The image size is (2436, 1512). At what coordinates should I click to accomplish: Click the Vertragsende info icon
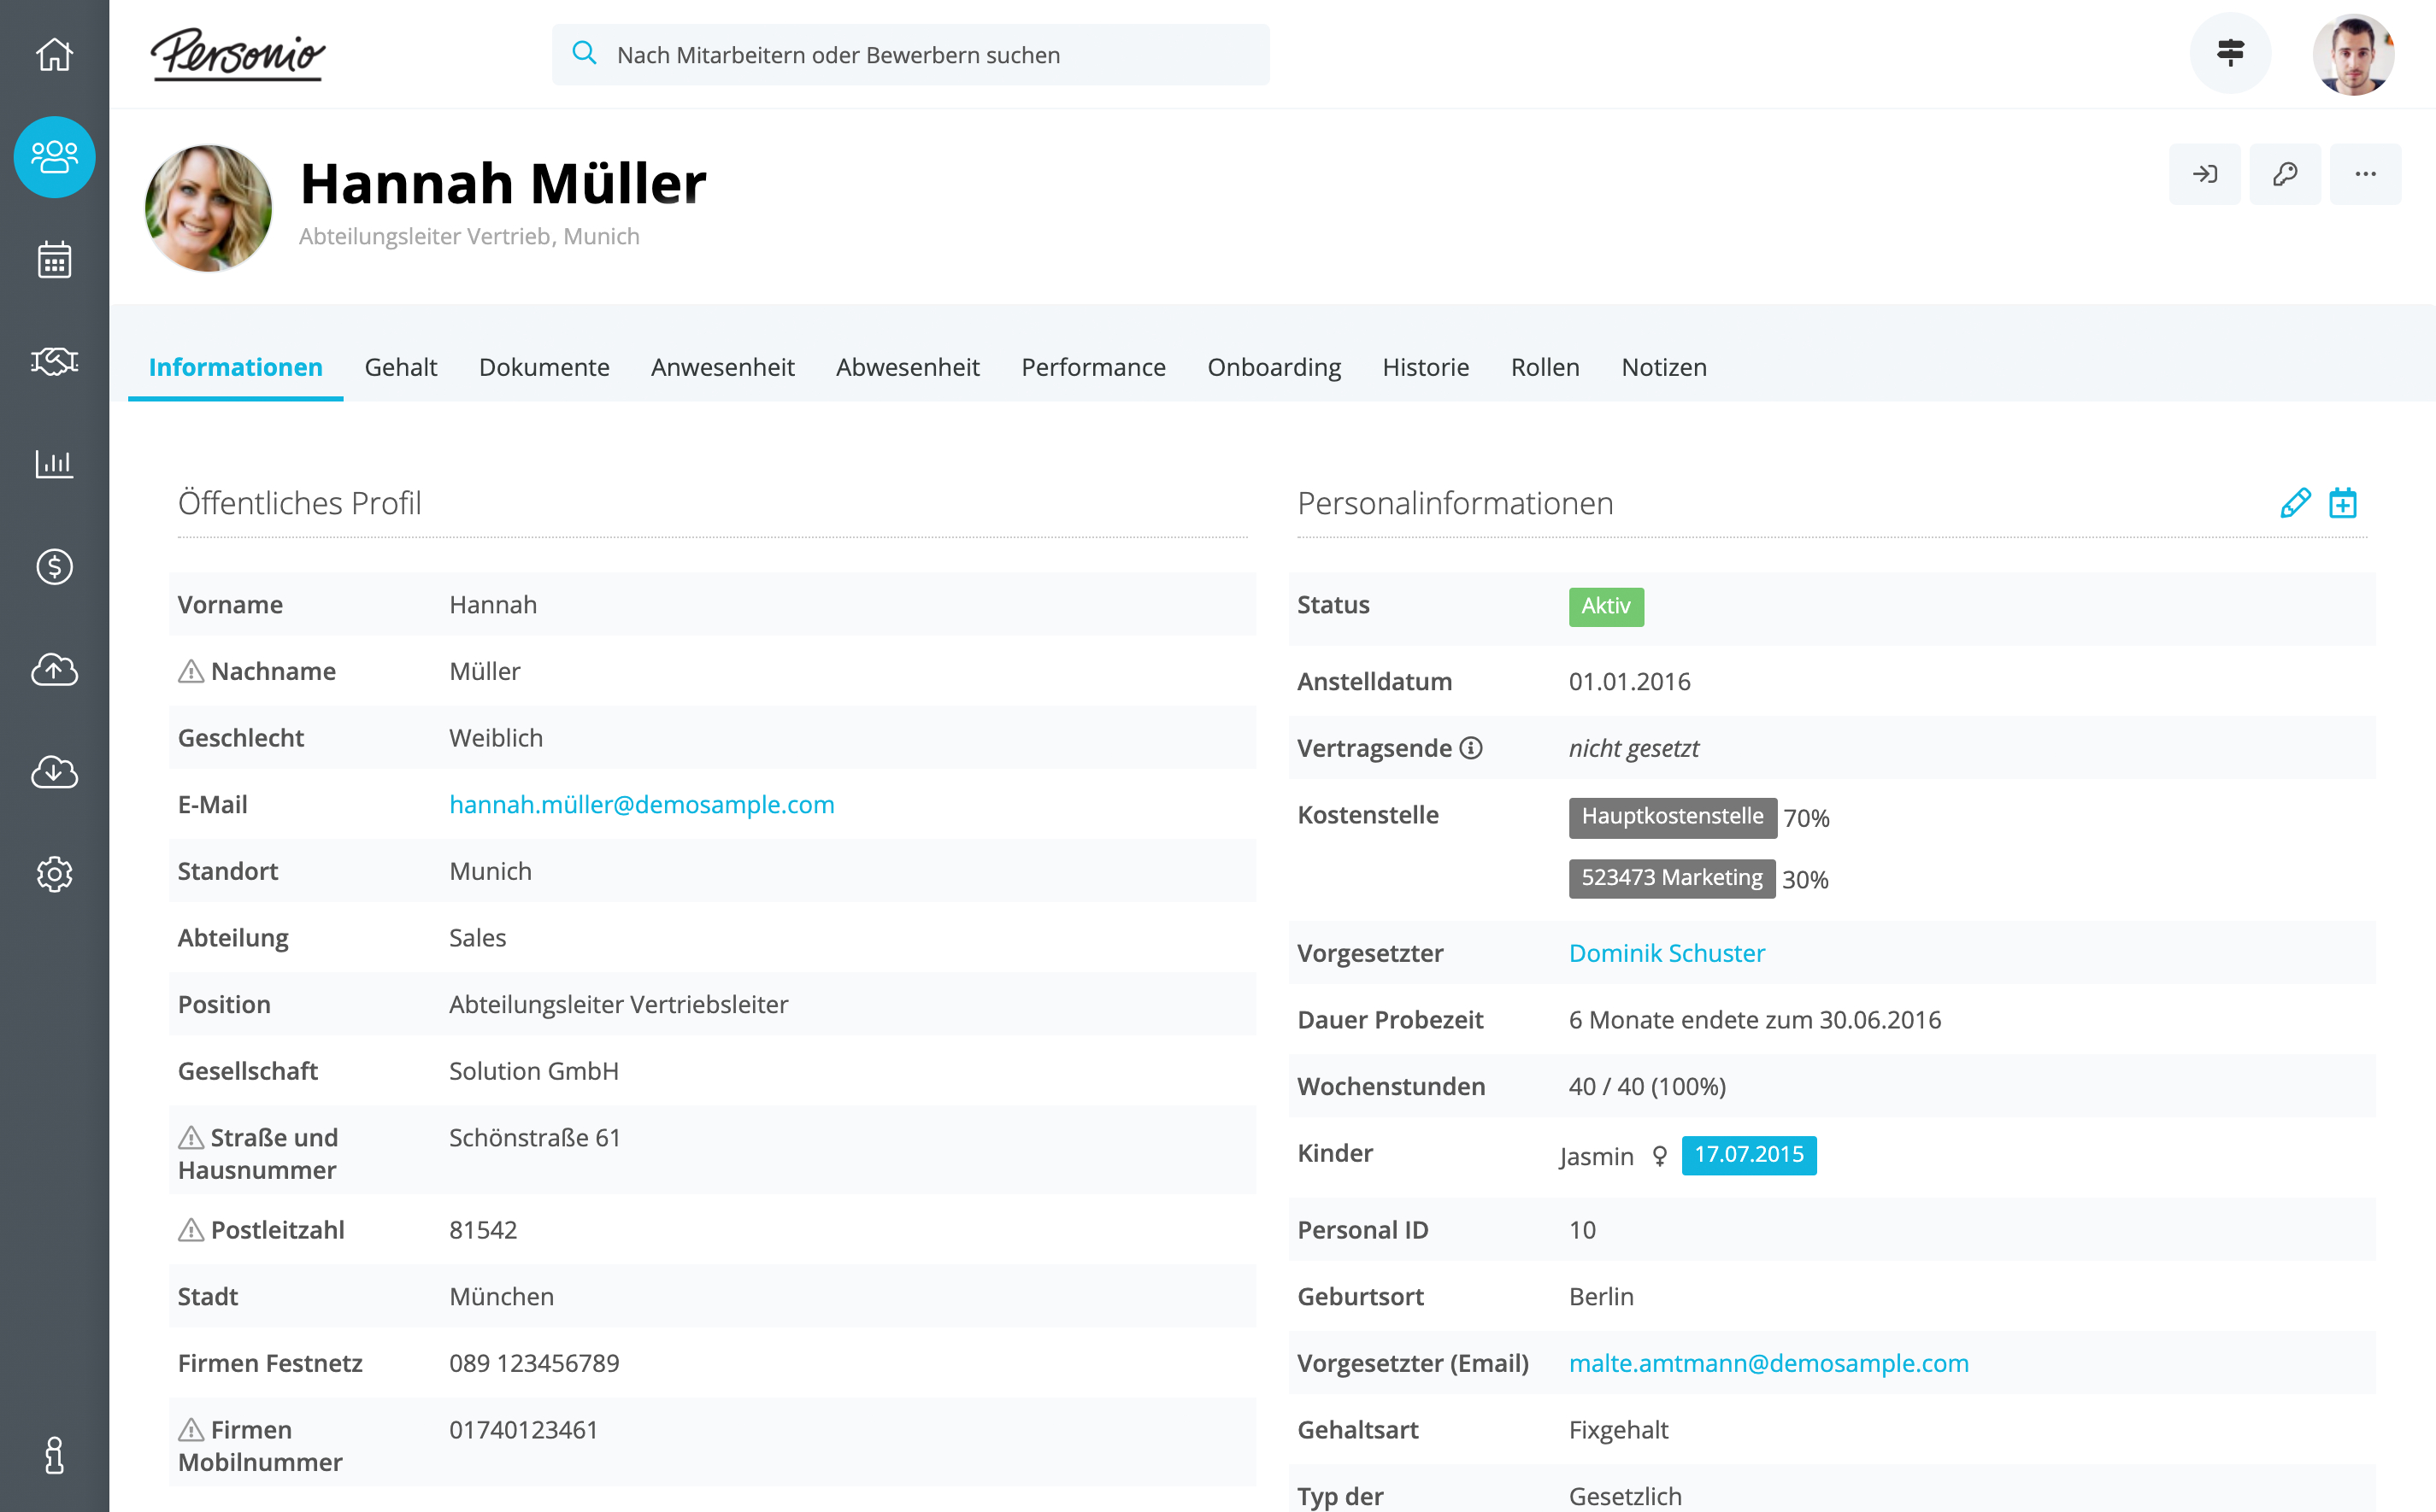[x=1471, y=748]
